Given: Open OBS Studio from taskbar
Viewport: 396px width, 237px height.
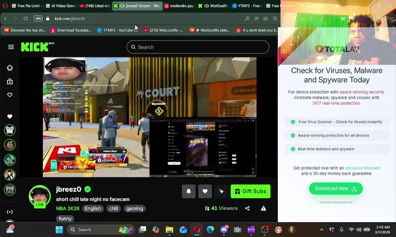Looking at the screenshot, I should pyautogui.click(x=265, y=230).
